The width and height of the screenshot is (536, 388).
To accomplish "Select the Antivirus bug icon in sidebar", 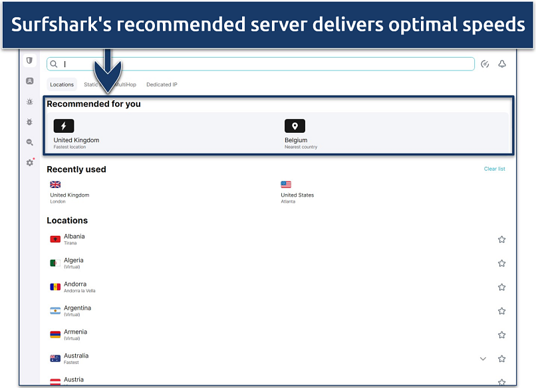I will tap(29, 122).
